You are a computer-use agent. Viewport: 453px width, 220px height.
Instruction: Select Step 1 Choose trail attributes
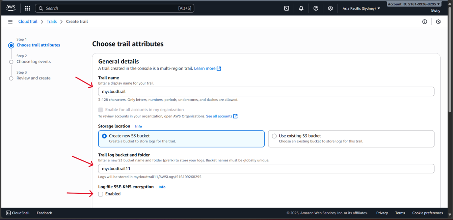(11, 45)
